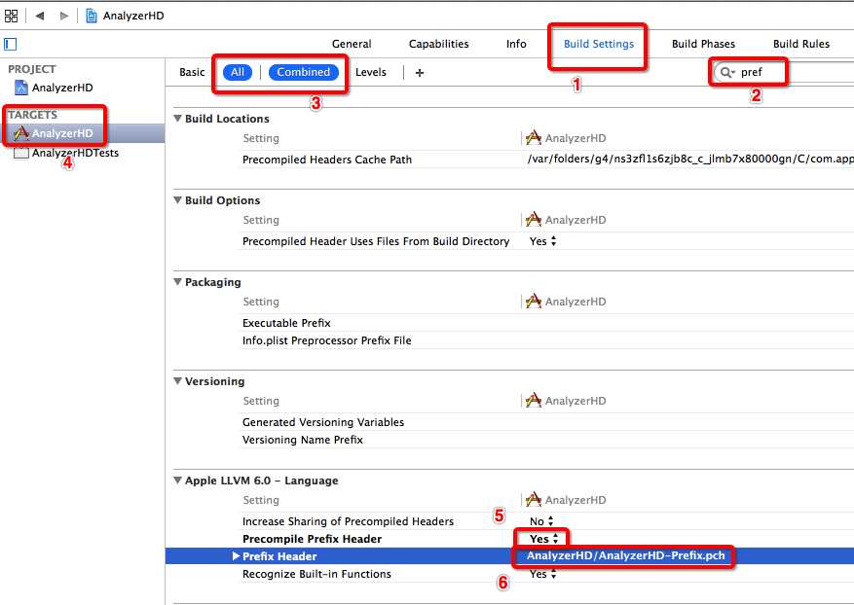Switch to the Info tab
The width and height of the screenshot is (854, 605).
(x=516, y=44)
